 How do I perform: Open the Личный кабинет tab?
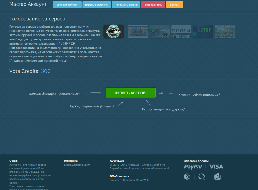point(67,5)
